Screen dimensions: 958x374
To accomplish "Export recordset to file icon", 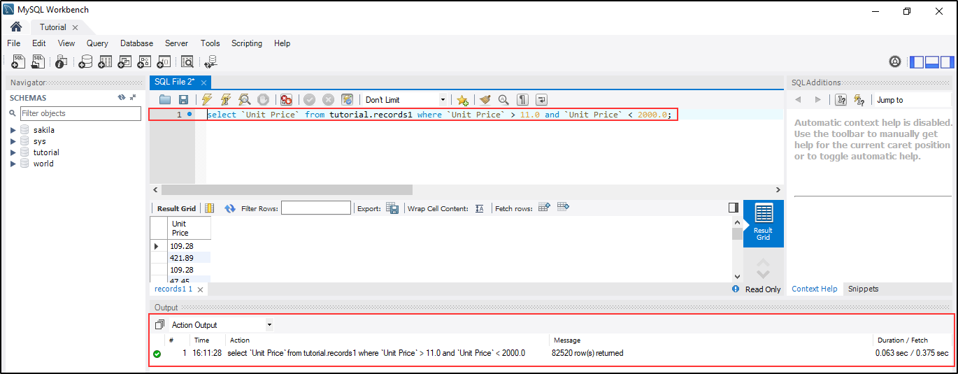I will point(392,208).
